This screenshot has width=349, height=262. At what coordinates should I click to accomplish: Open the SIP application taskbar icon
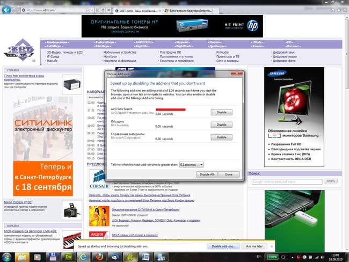[x=130, y=257]
